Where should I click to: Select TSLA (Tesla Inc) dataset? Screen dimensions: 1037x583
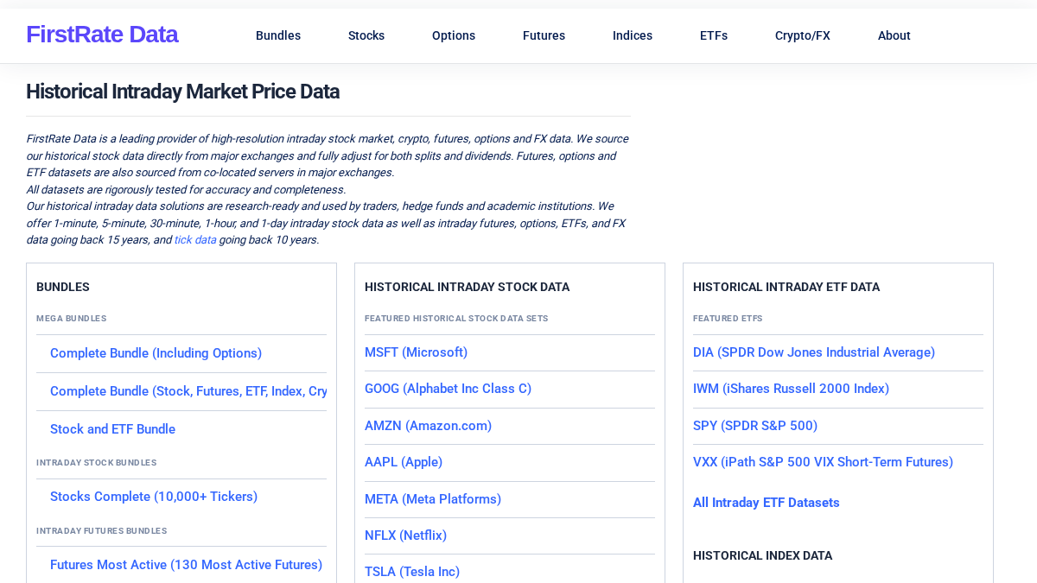tap(412, 572)
